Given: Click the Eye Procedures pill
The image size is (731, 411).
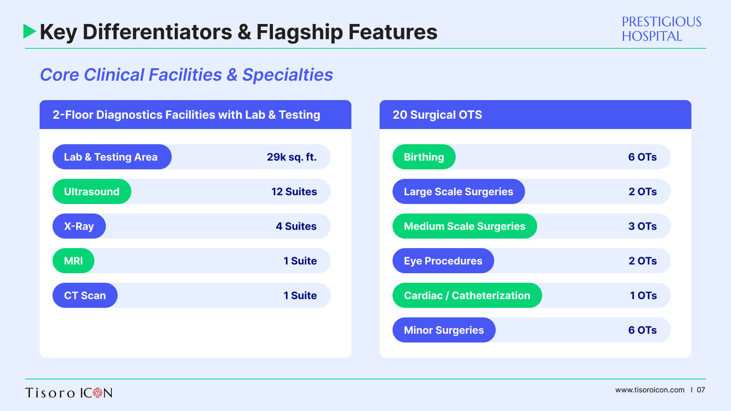Looking at the screenshot, I should (x=443, y=261).
